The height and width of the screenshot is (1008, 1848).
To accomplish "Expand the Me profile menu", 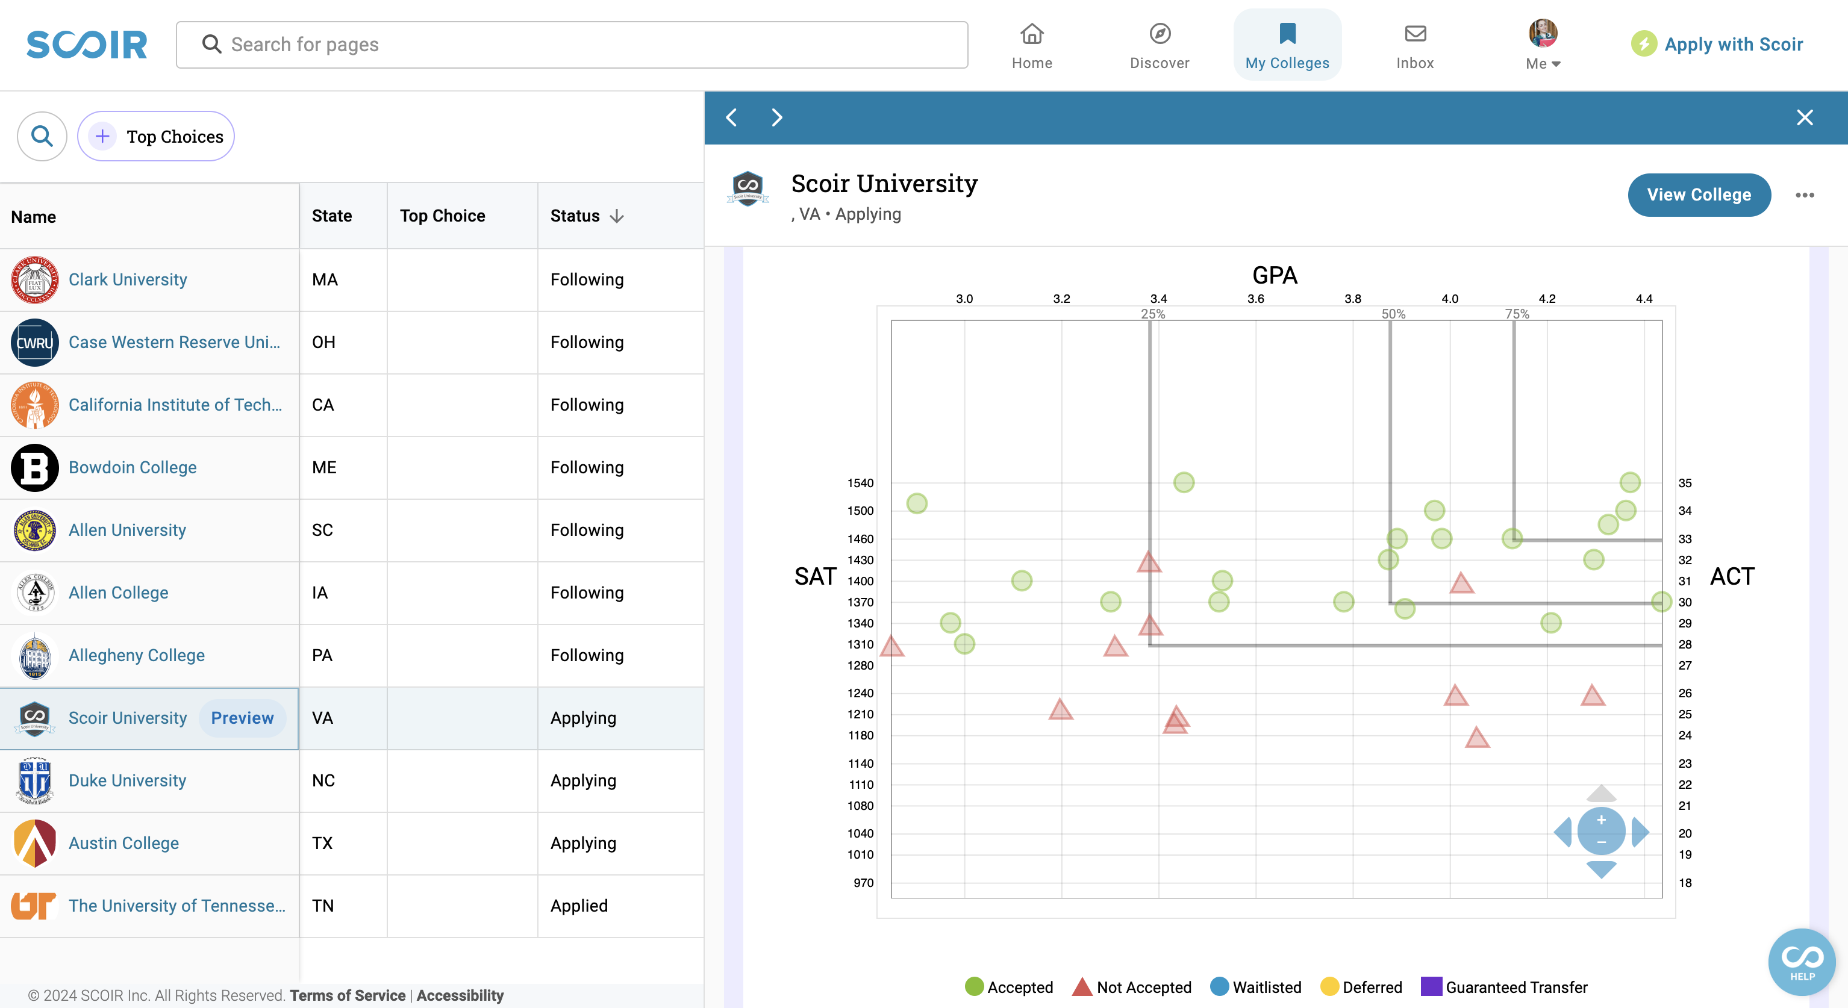I will coord(1543,46).
